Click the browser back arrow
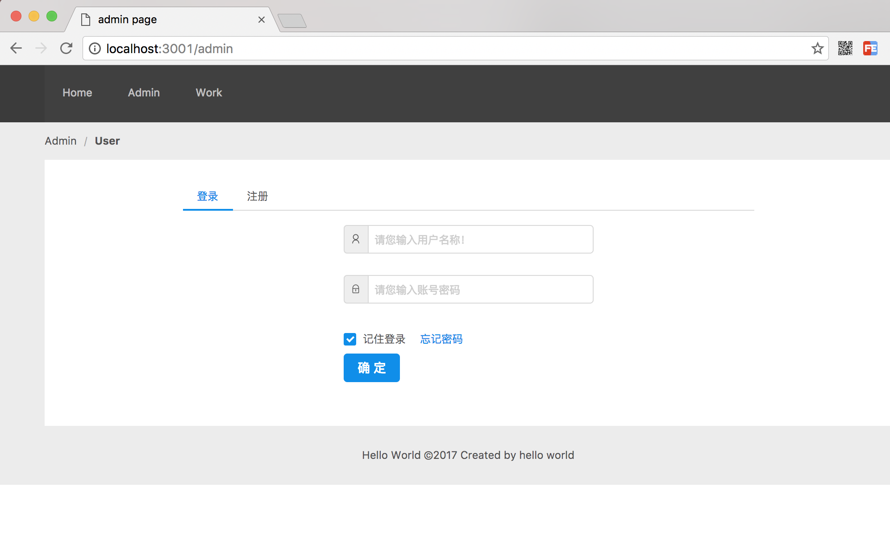The height and width of the screenshot is (533, 890). click(x=16, y=48)
